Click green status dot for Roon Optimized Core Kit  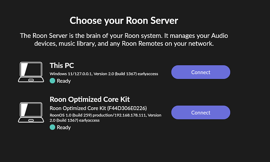[52, 127]
